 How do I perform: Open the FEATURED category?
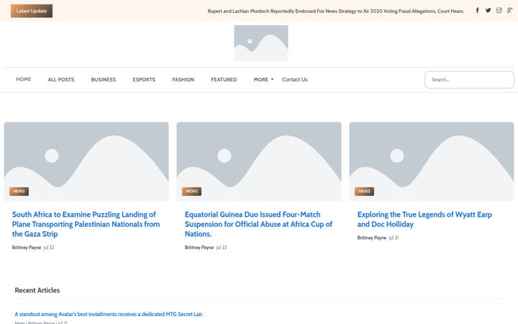click(x=224, y=79)
